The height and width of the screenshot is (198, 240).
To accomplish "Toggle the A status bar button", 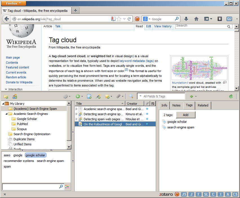I will point(228,194).
